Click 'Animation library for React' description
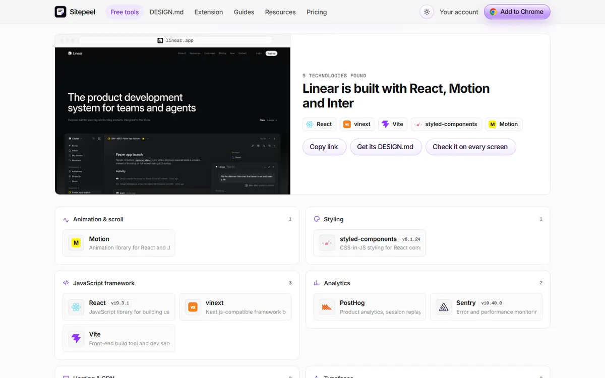The width and height of the screenshot is (605, 378). (x=130, y=248)
